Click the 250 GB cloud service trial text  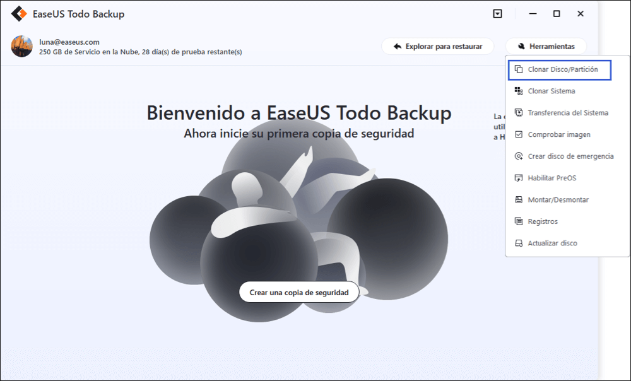click(x=141, y=52)
